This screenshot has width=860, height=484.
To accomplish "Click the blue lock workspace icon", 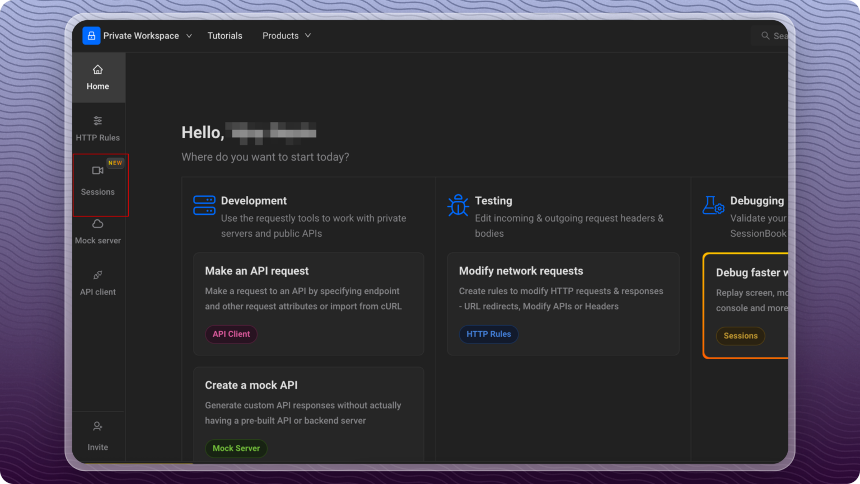I will (x=91, y=36).
